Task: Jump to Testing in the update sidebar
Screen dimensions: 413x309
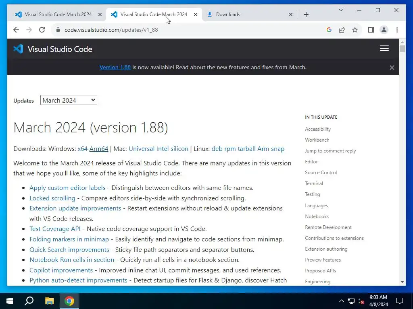Action: point(313,194)
